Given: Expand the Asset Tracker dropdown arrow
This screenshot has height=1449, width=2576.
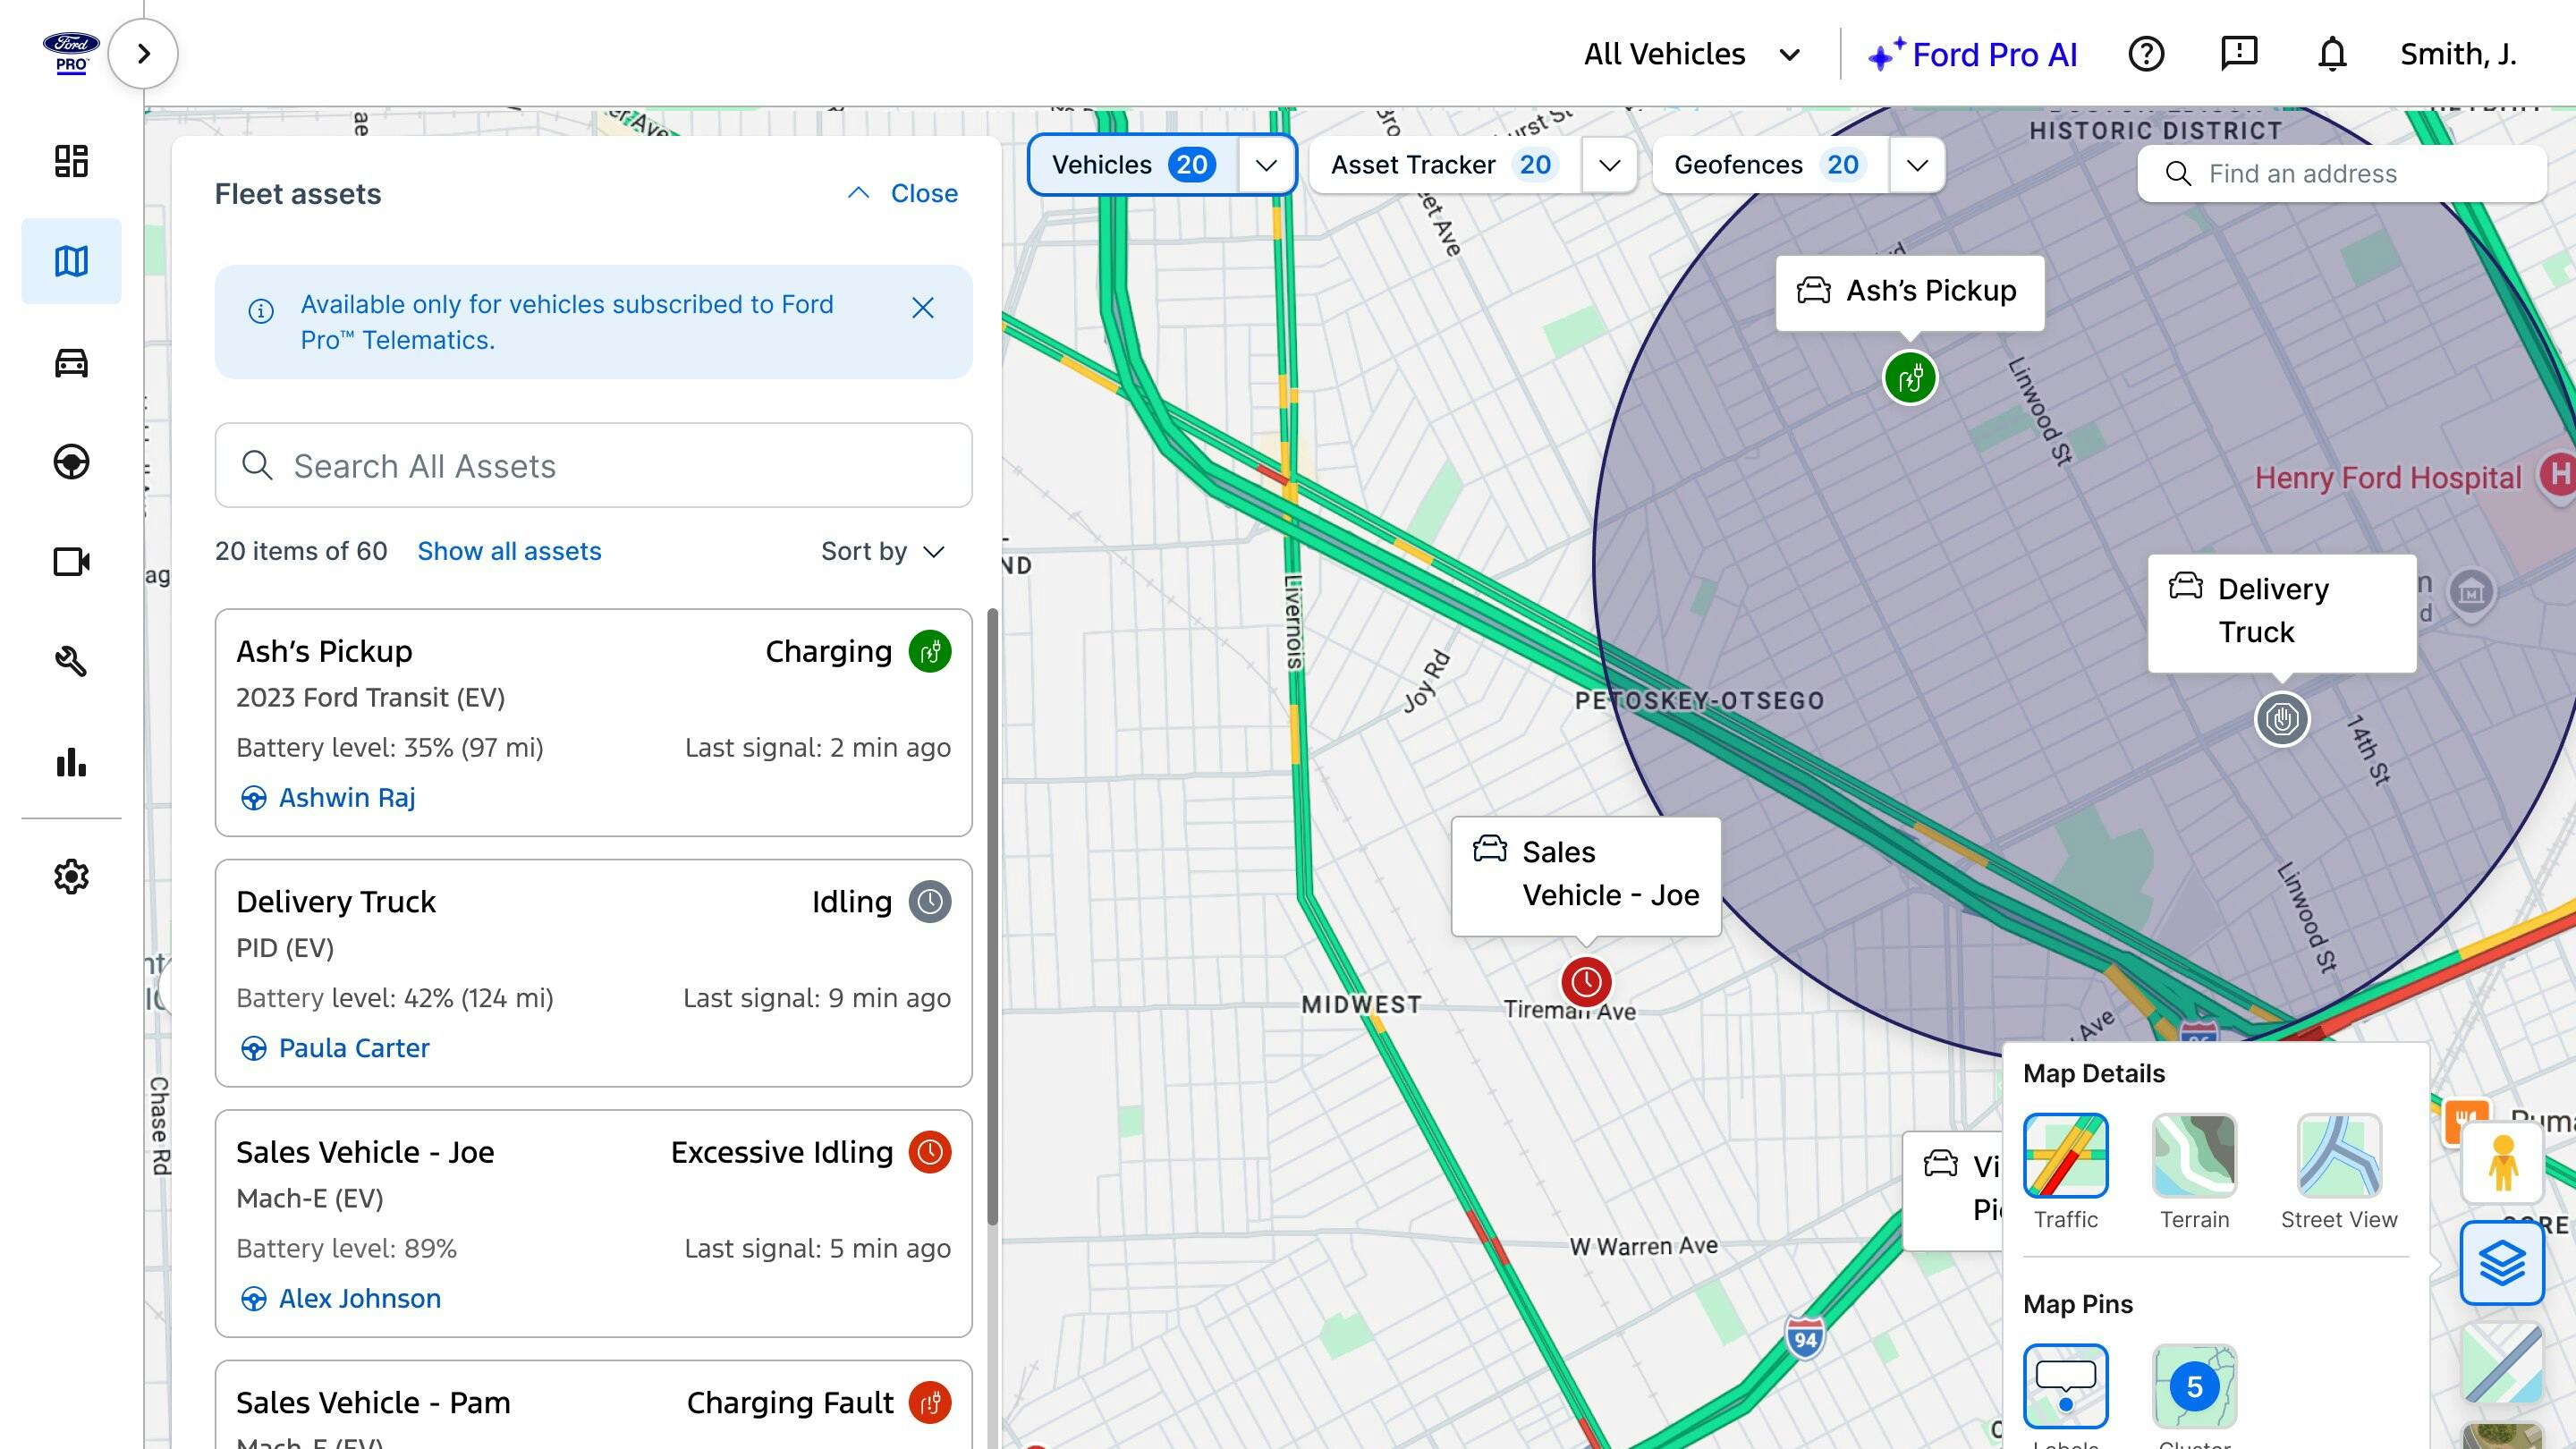Looking at the screenshot, I should 1610,165.
